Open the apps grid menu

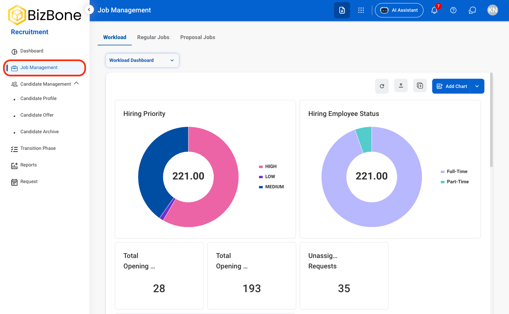(361, 10)
